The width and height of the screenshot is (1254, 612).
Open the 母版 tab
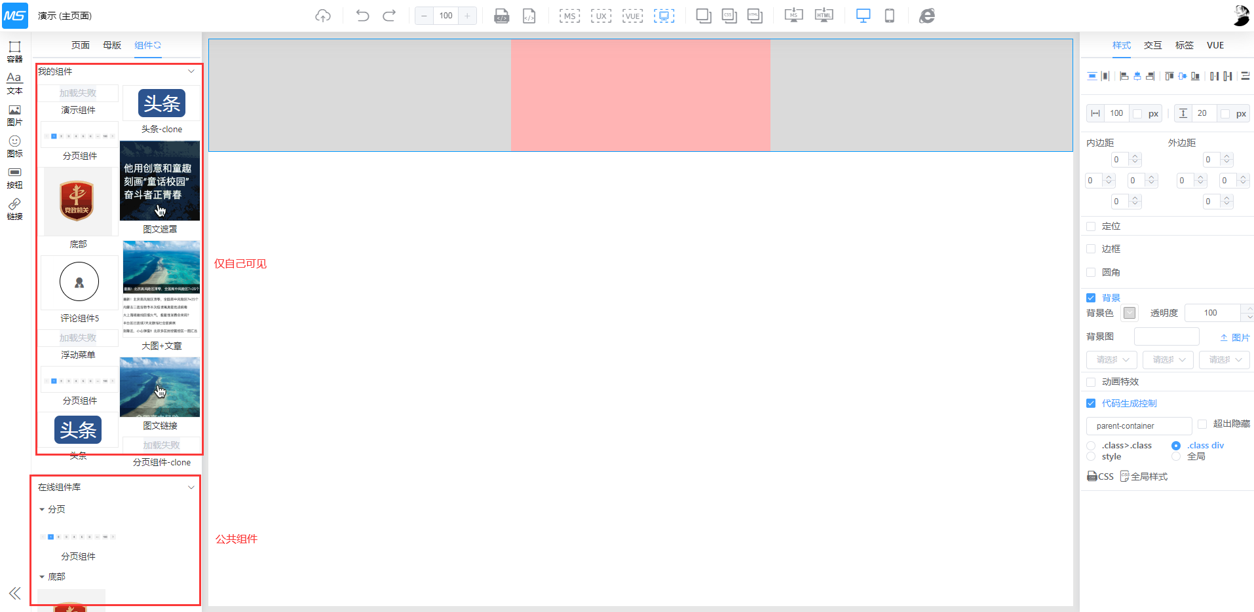[112, 45]
